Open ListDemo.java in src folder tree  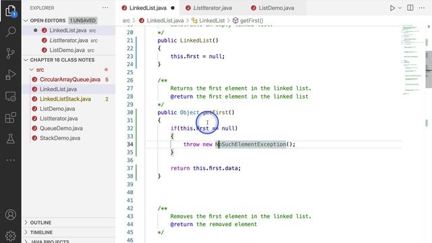pyautogui.click(x=57, y=109)
